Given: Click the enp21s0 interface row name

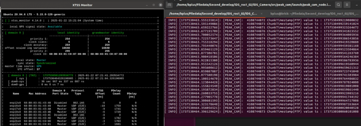Looking at the screenshot, I should (x=15, y=121).
